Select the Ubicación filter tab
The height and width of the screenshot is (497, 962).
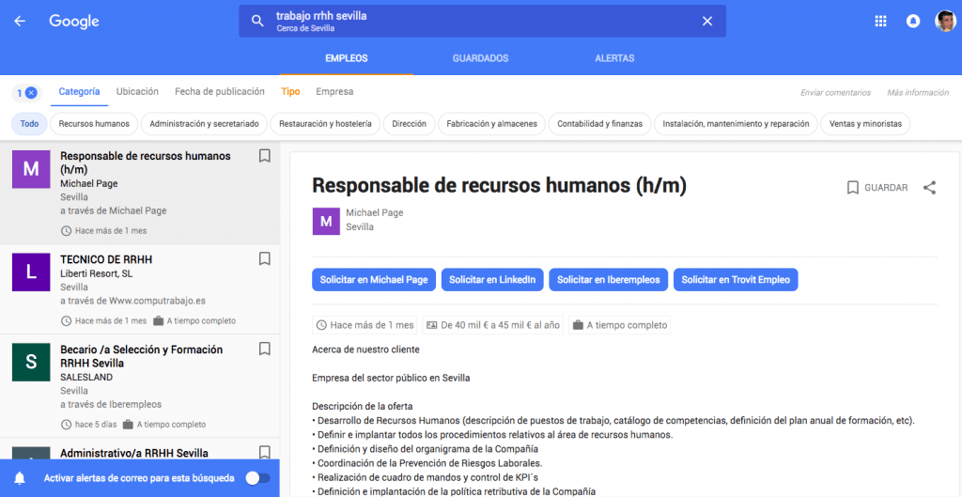137,91
